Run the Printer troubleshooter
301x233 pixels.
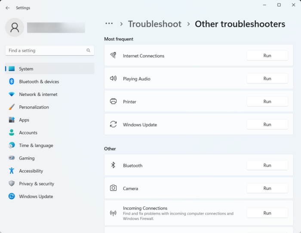click(x=267, y=101)
